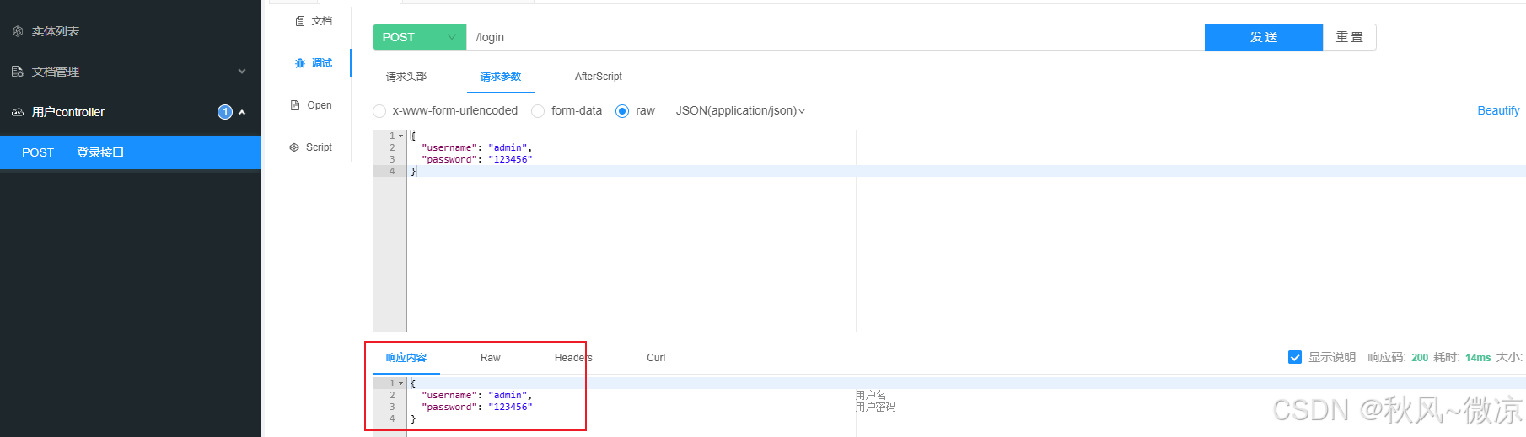This screenshot has height=437, width=1526.
Task: Open JSON(application/json) content type dropdown
Action: [x=740, y=110]
